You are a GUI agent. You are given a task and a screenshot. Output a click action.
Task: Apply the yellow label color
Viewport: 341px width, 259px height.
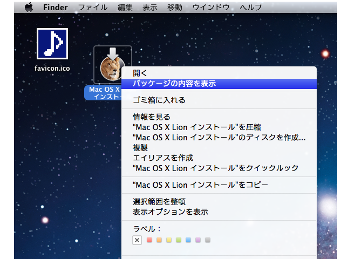coord(169,240)
